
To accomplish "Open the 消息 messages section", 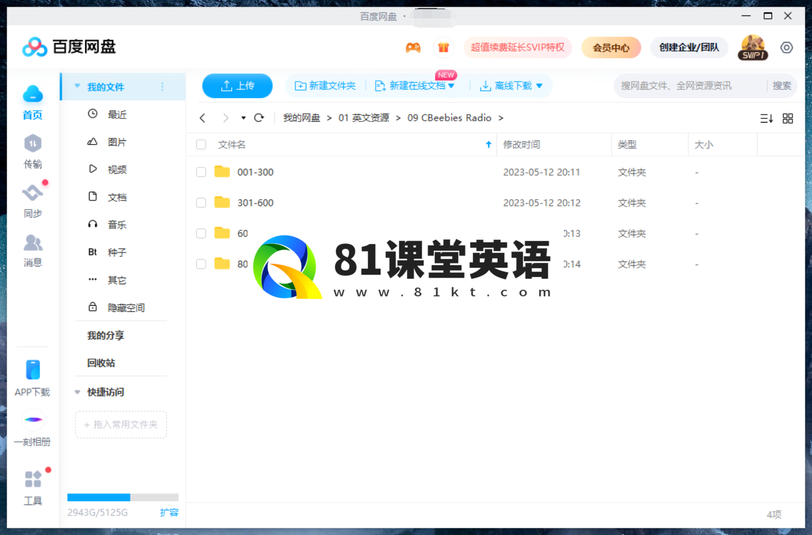I will tap(33, 249).
